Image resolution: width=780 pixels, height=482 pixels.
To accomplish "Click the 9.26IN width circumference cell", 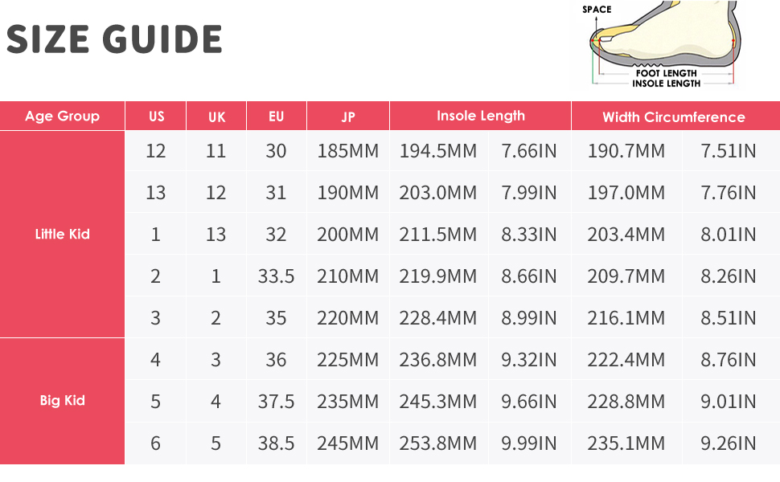I will [x=729, y=443].
